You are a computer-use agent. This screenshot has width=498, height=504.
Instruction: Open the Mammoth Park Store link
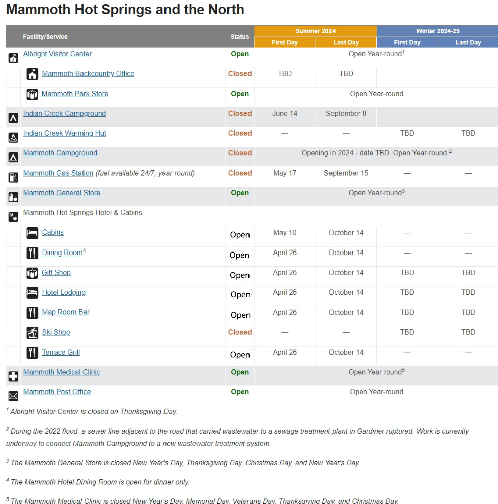coord(75,94)
